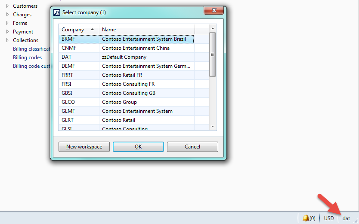The height and width of the screenshot is (224, 359).
Task: Click the USD currency in status bar
Action: (x=329, y=218)
